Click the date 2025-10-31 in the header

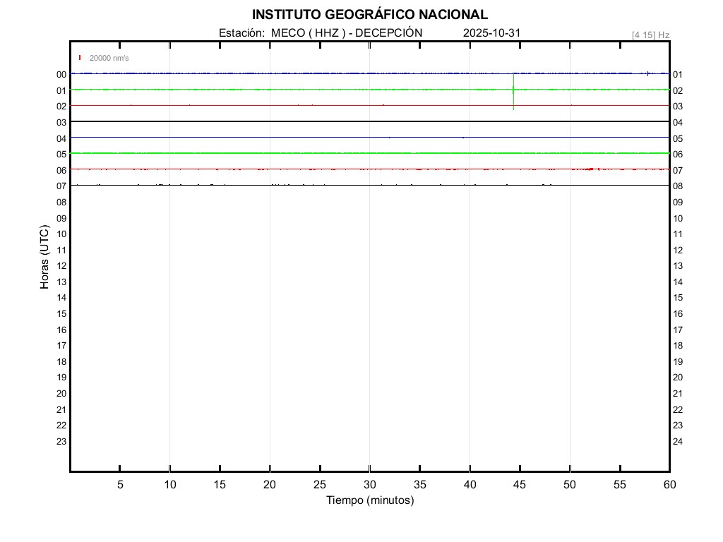click(492, 33)
